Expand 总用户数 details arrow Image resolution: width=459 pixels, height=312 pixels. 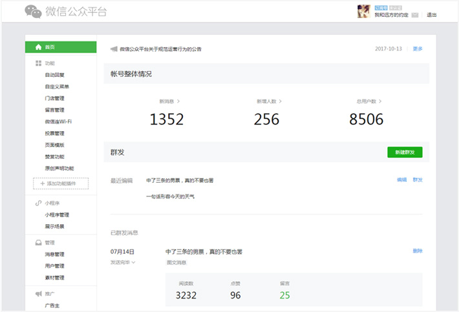(x=381, y=101)
